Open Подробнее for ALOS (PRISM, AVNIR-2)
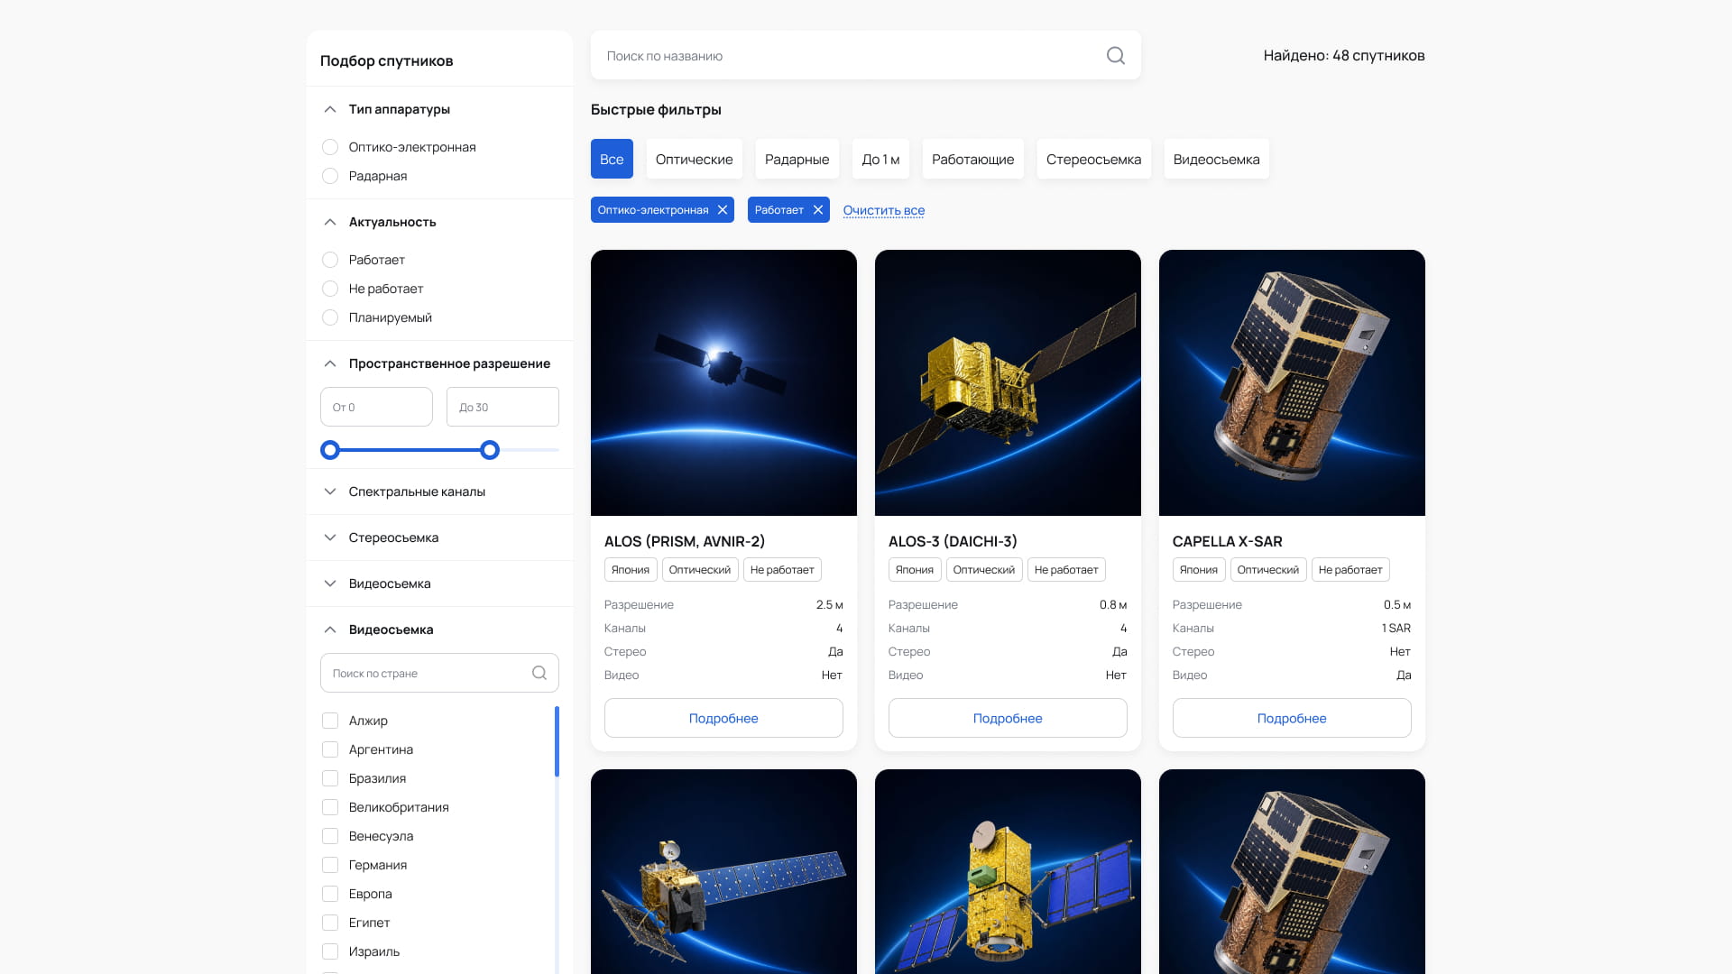Screen dimensions: 1732x974 [723, 718]
